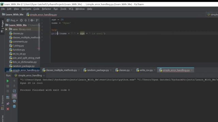Click the Restore Layout icon in Run panel

pos(8,97)
